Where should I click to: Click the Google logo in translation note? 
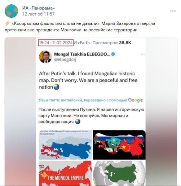click(135, 100)
